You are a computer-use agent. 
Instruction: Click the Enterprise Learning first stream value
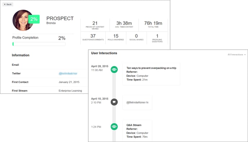70,91
